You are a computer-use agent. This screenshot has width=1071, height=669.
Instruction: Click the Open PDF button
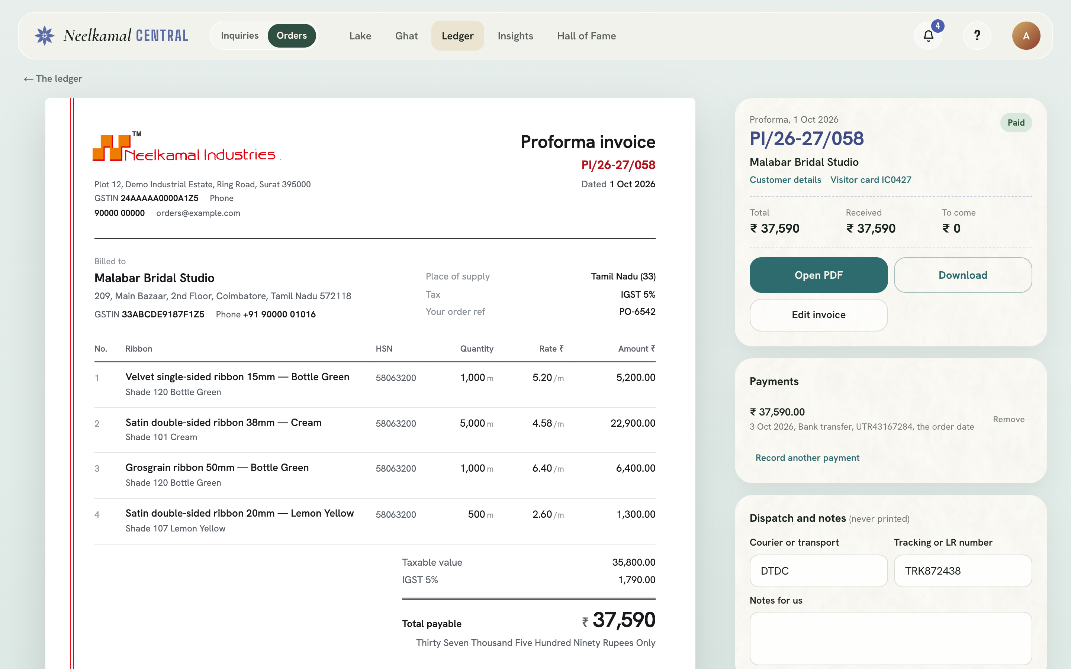click(818, 275)
